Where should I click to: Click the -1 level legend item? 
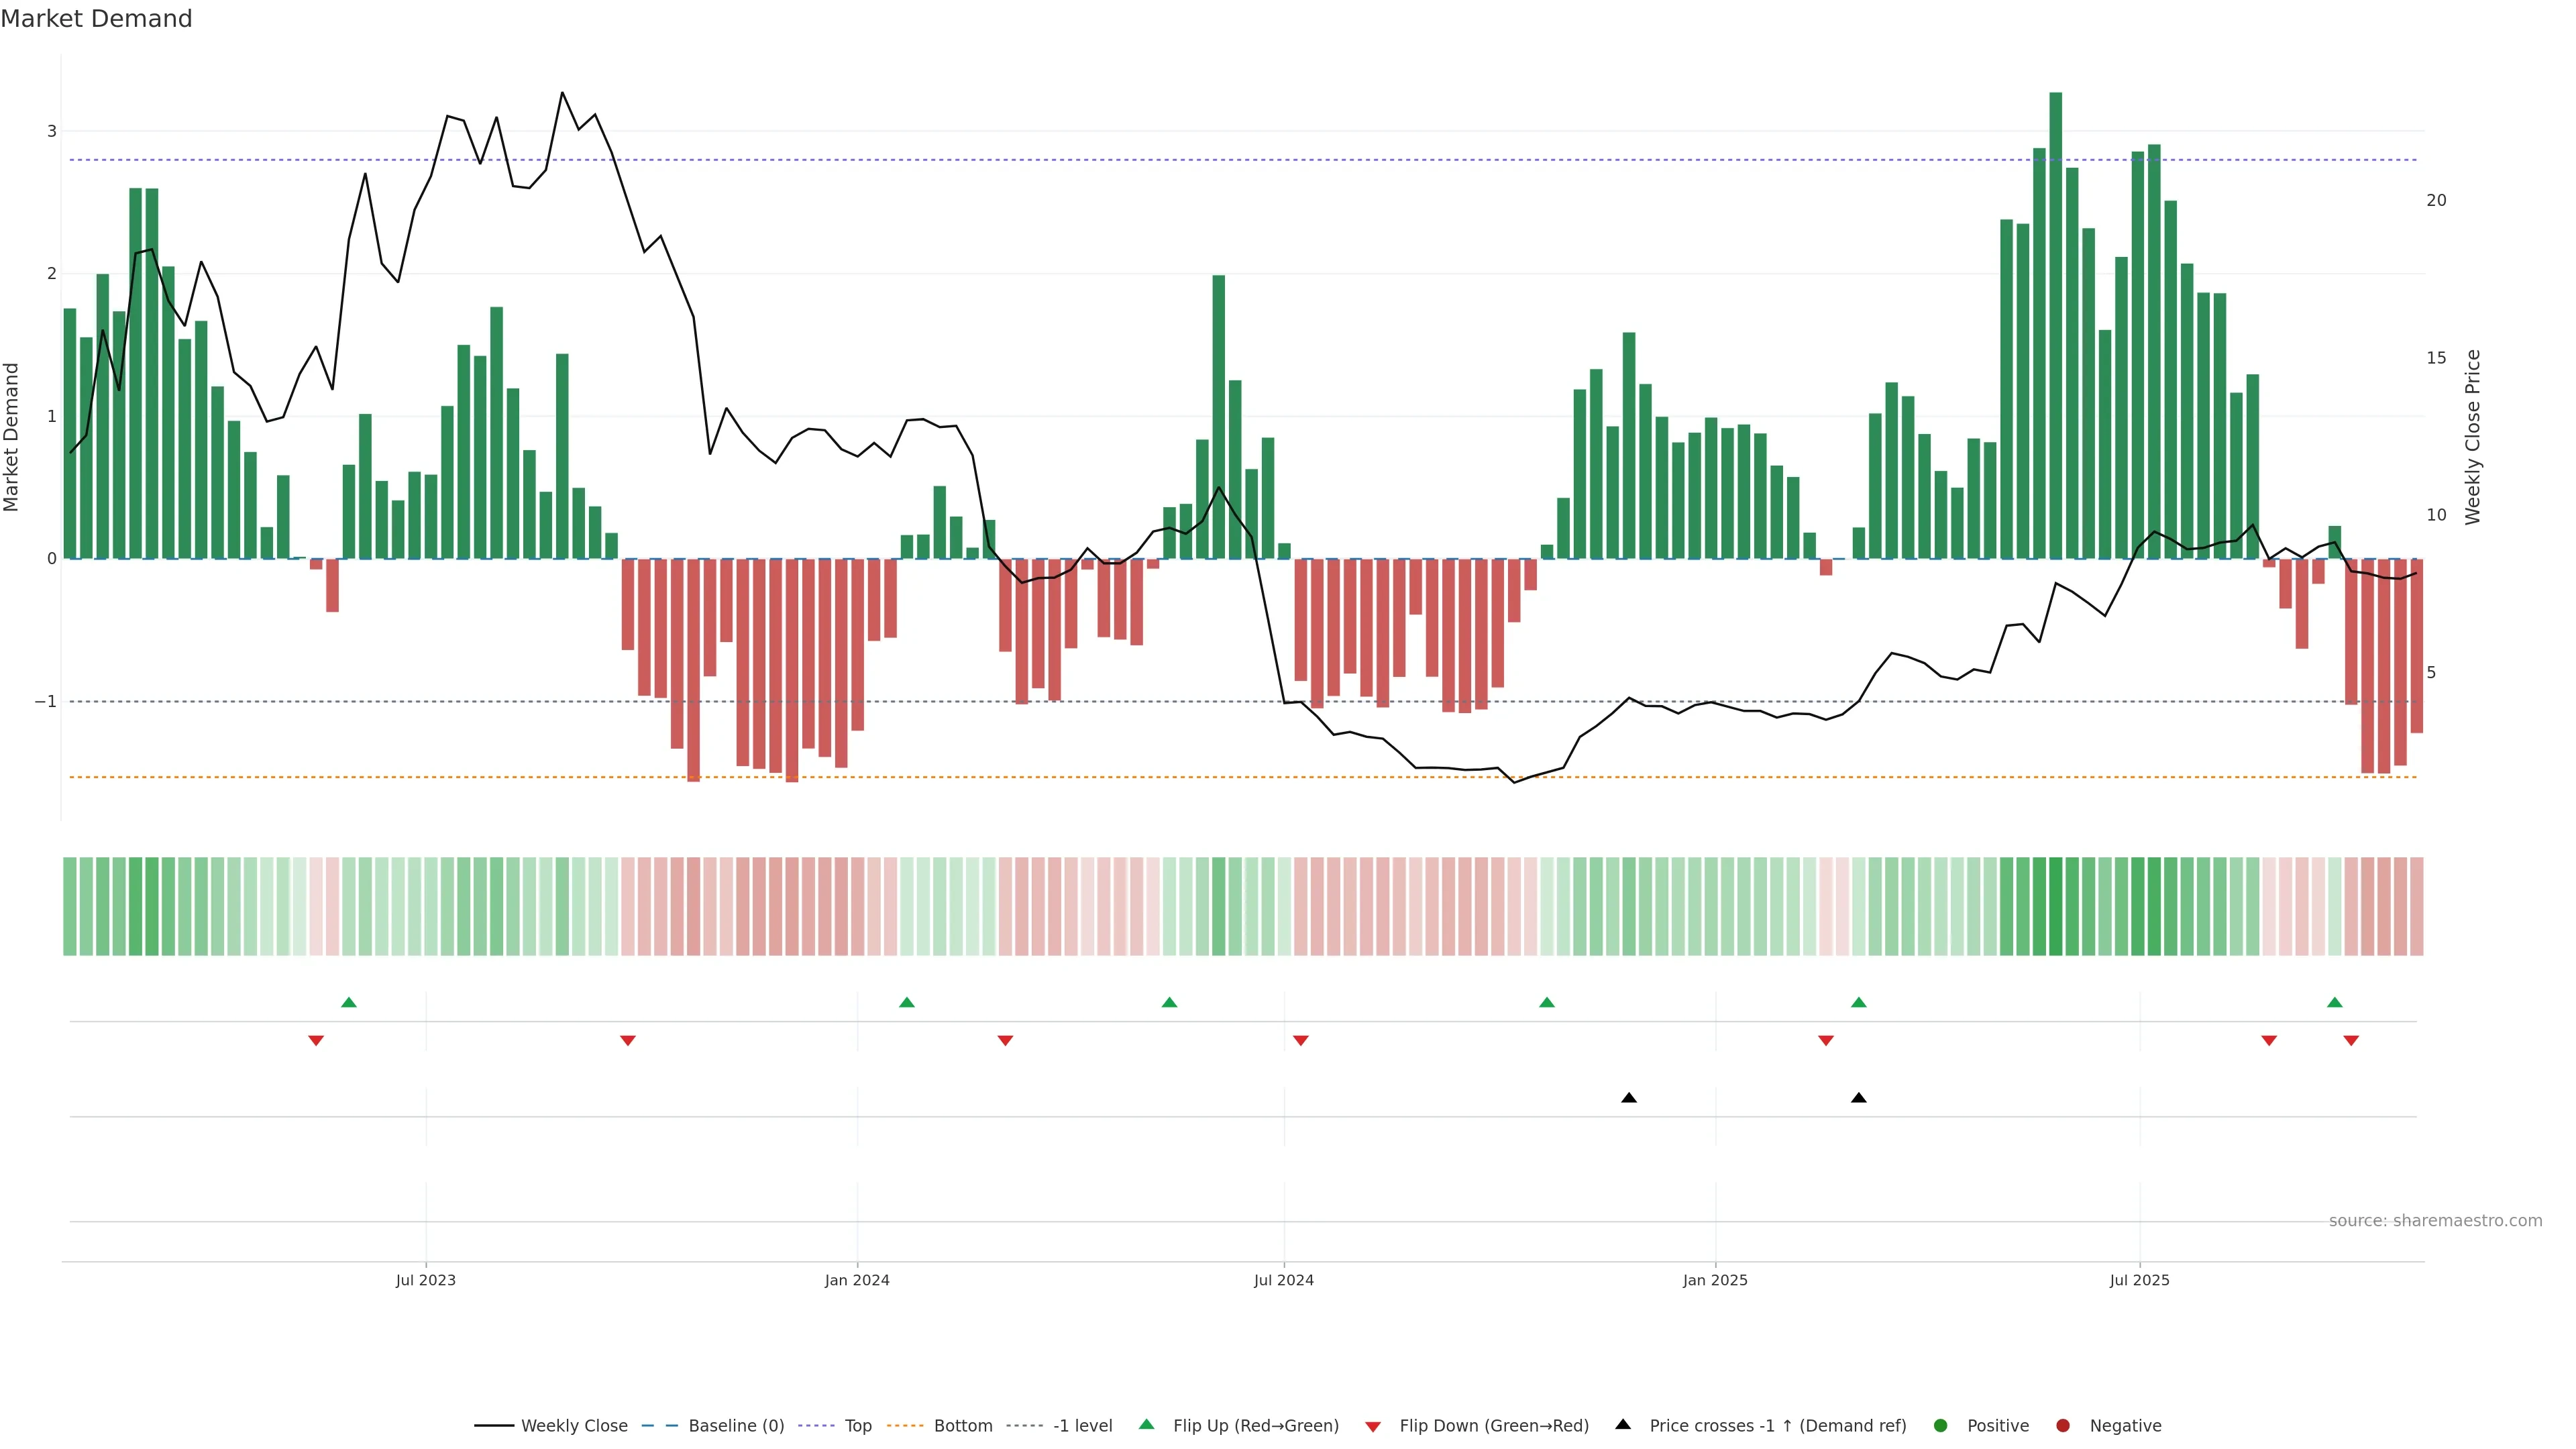pos(1082,1426)
